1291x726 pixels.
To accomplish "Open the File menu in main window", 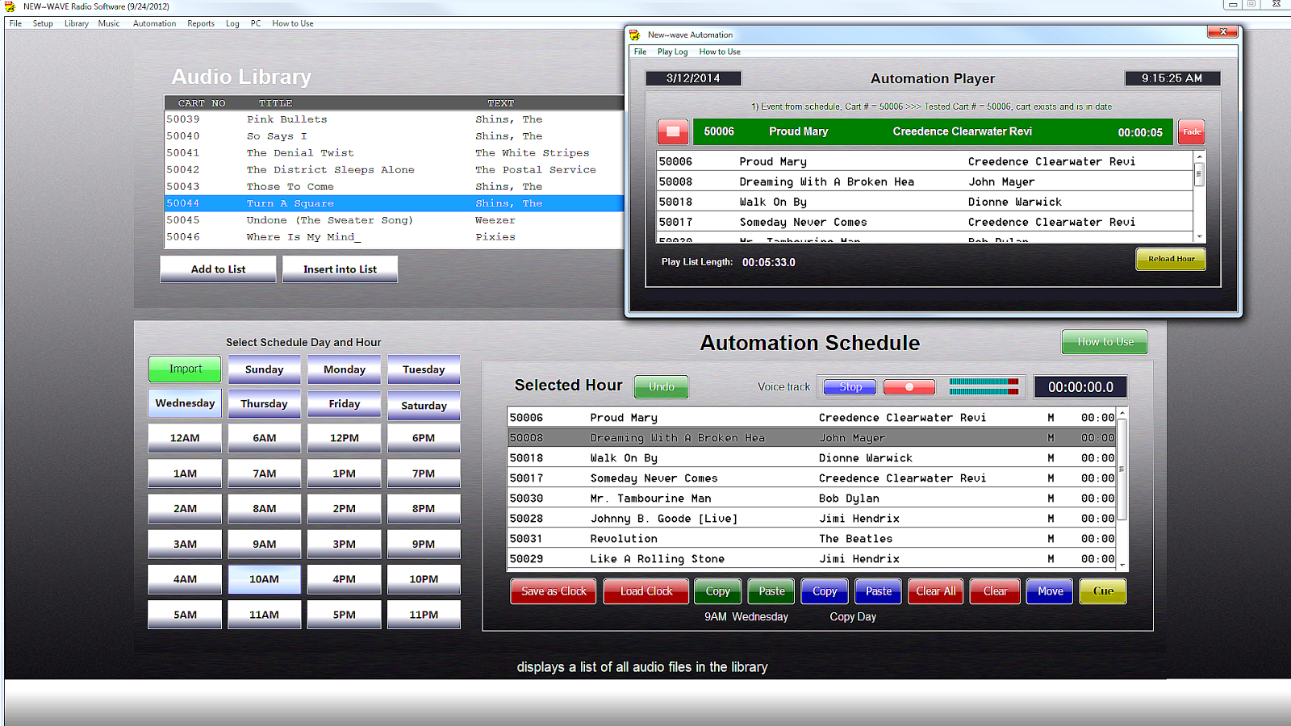I will coord(15,23).
